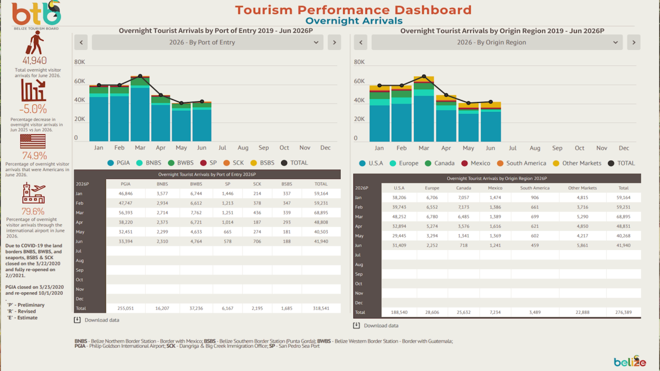
Task: Click the Belize logo at bottom right
Action: 630,361
